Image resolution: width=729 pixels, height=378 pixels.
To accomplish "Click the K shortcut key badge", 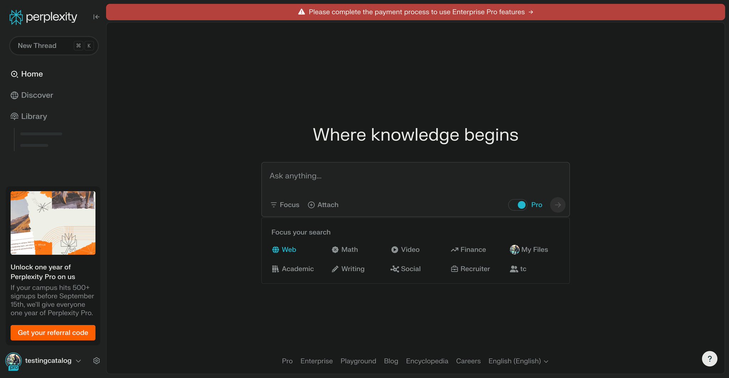I will click(89, 46).
